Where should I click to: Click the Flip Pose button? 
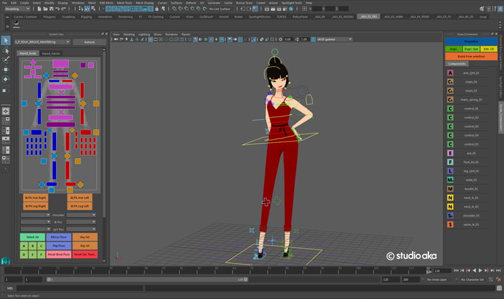tap(59, 245)
